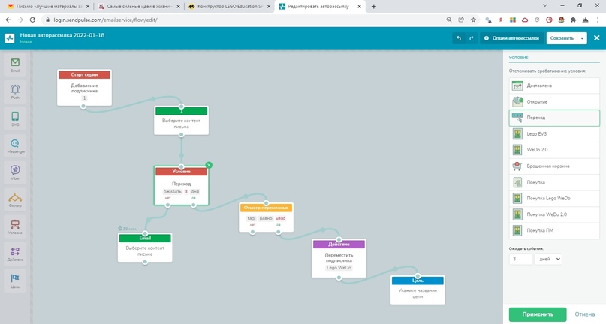Switch to the Самые сильные идеи tab
The image size is (606, 324).
pos(139,7)
